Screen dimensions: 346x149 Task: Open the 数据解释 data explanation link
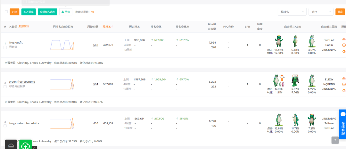pos(24,26)
